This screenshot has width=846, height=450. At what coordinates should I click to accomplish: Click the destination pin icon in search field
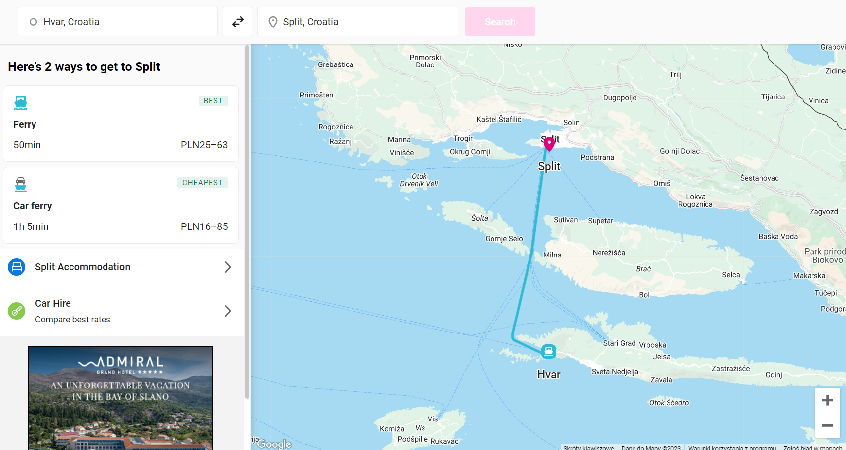point(273,22)
